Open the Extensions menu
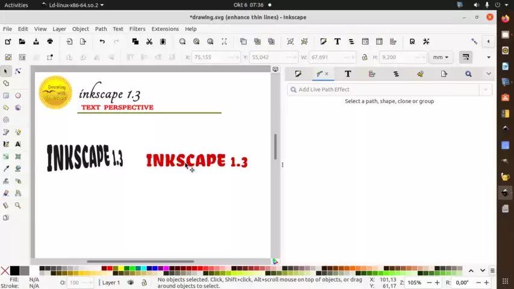The width and height of the screenshot is (514, 289). click(165, 29)
